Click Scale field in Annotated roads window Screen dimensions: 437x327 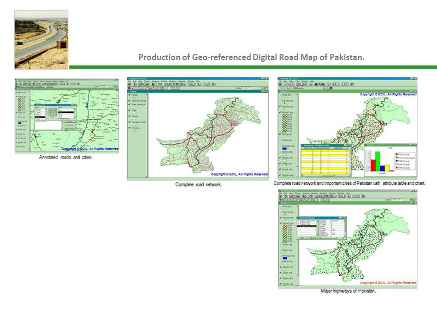(103, 86)
